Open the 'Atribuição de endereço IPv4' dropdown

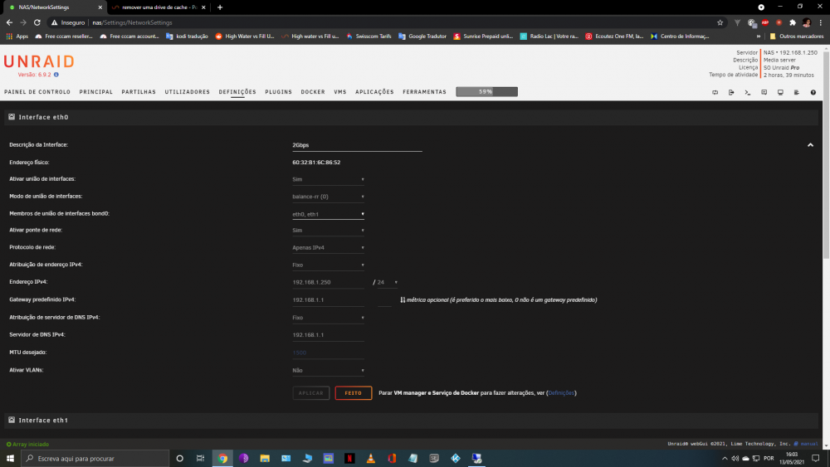328,265
